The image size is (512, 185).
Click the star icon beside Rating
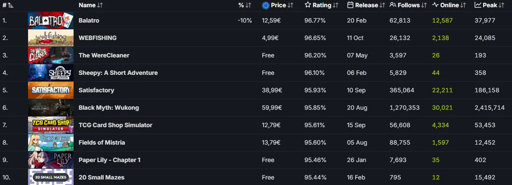click(308, 5)
